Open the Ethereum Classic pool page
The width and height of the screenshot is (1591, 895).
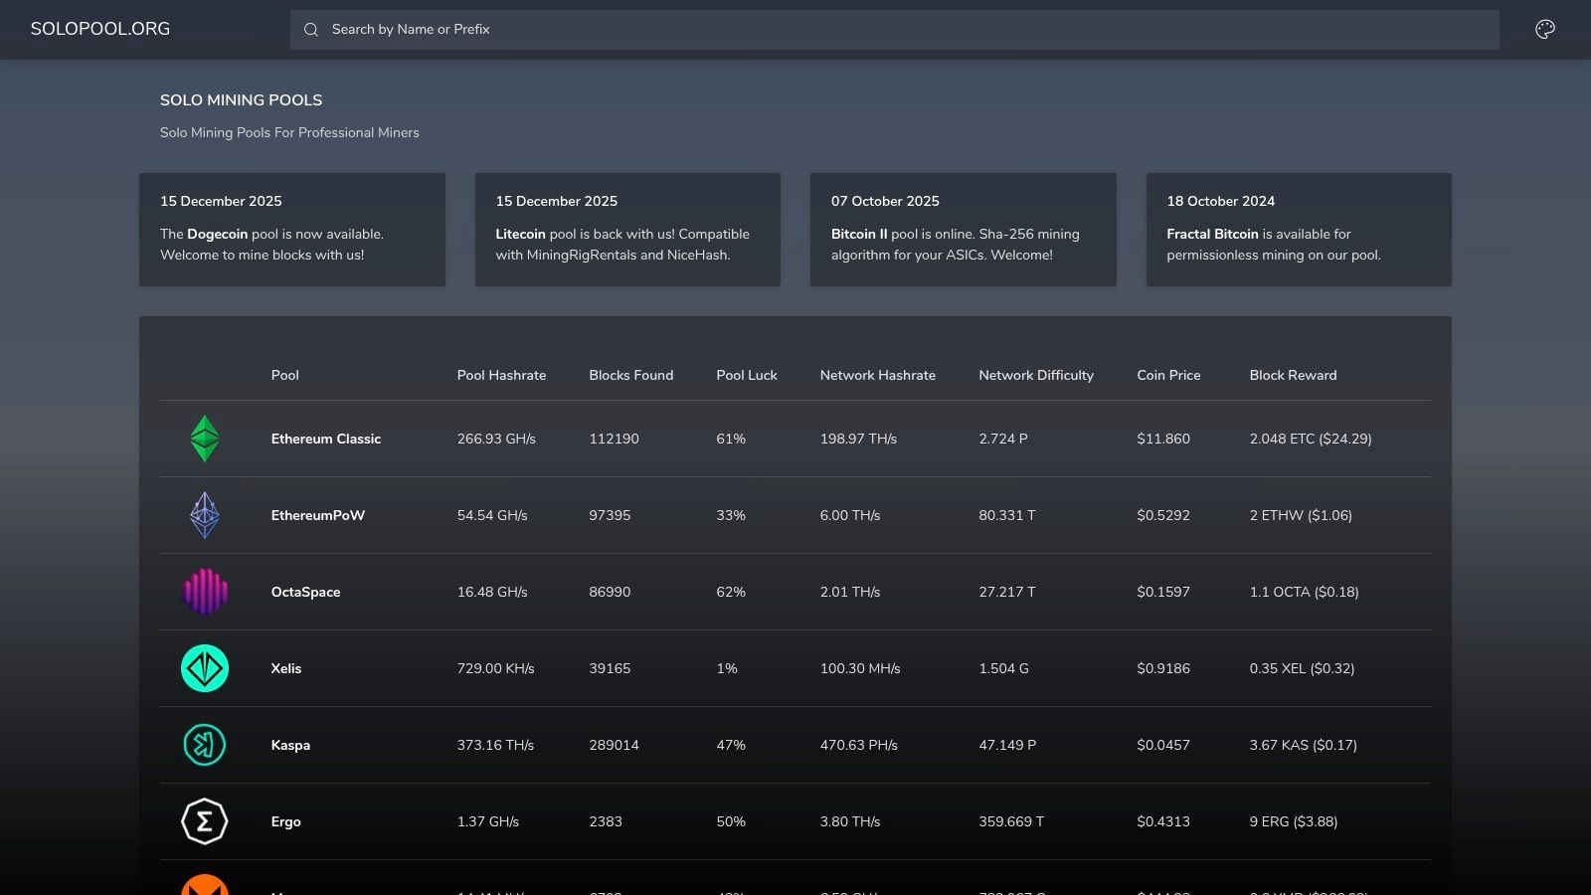click(x=326, y=439)
